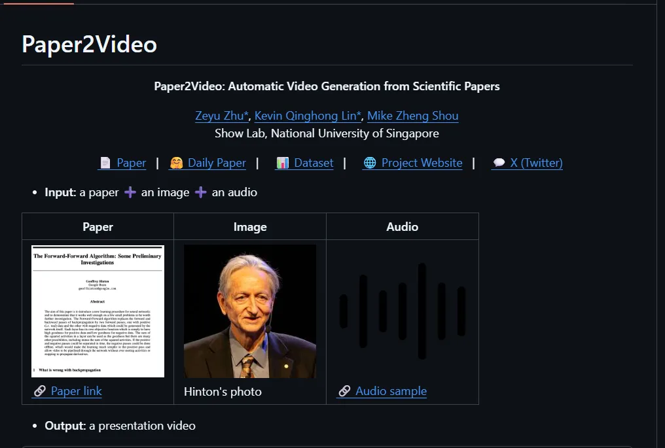Click the speech bubble icon before X (Twitter)
665x448 pixels.
point(499,163)
